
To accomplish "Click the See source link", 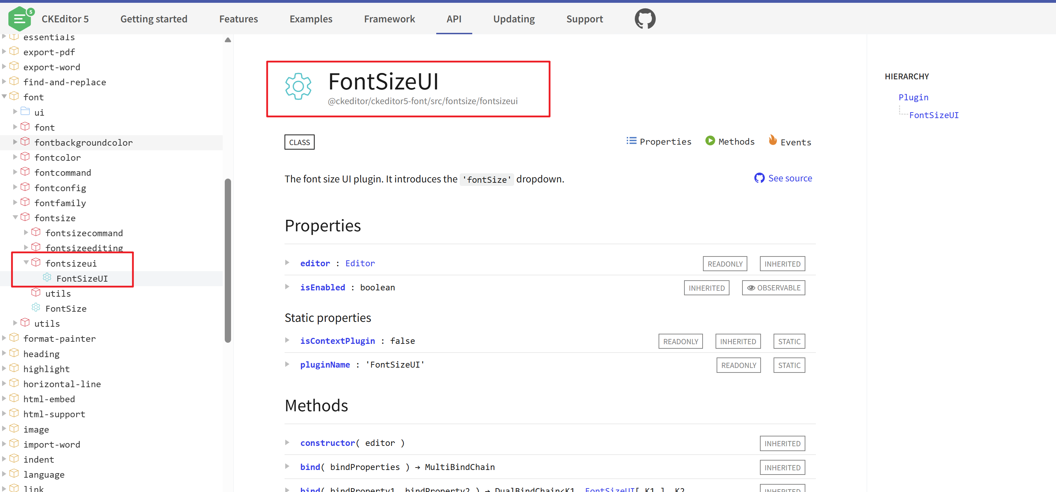I will [x=789, y=178].
